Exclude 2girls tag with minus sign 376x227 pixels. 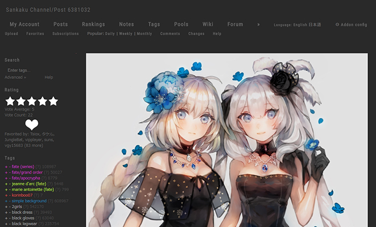[x=10, y=207]
